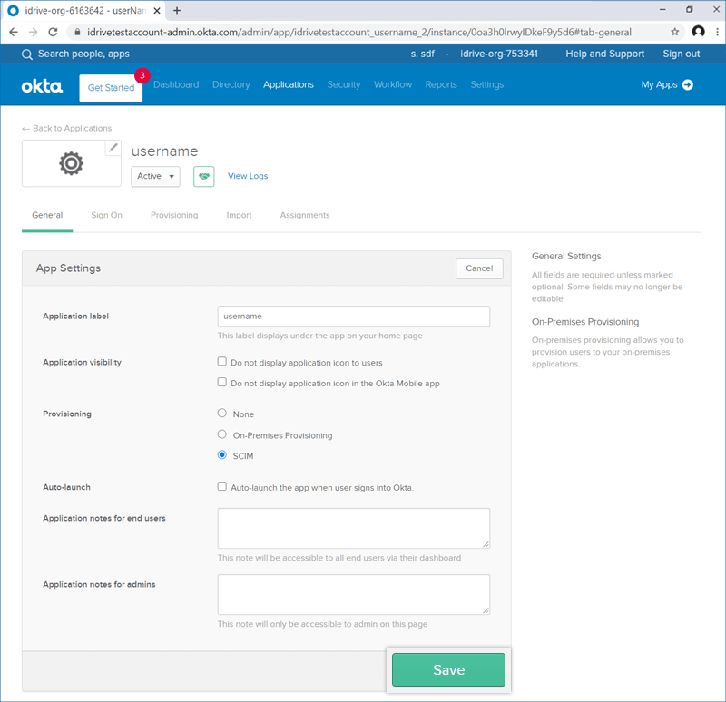Viewport: 726px width, 702px height.
Task: Cancel editing App Settings
Action: tap(479, 268)
